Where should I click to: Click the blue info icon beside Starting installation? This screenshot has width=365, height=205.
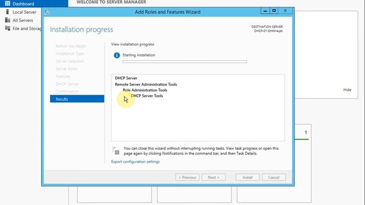116,55
